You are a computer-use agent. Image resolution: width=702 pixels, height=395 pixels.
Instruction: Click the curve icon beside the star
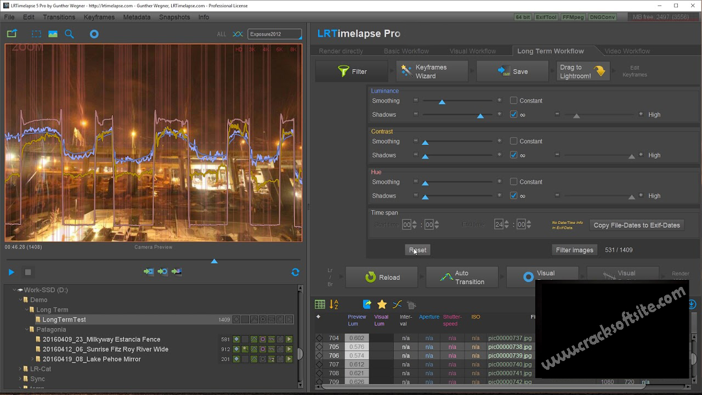pyautogui.click(x=397, y=304)
